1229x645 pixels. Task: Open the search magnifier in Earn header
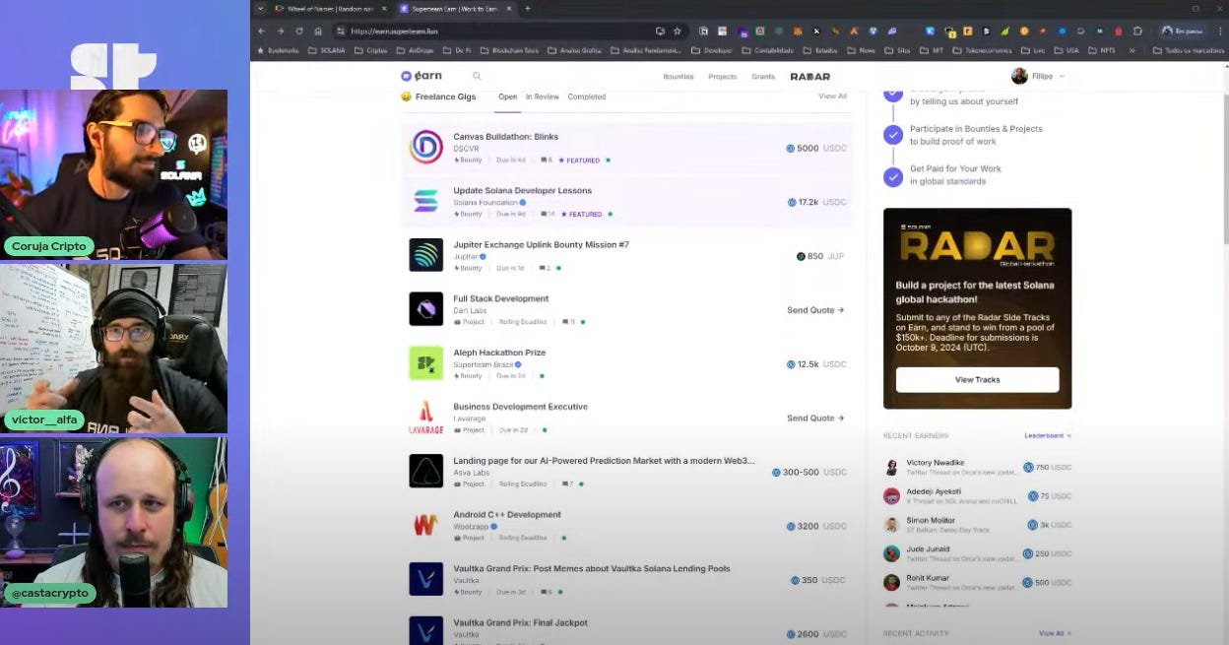pos(477,76)
